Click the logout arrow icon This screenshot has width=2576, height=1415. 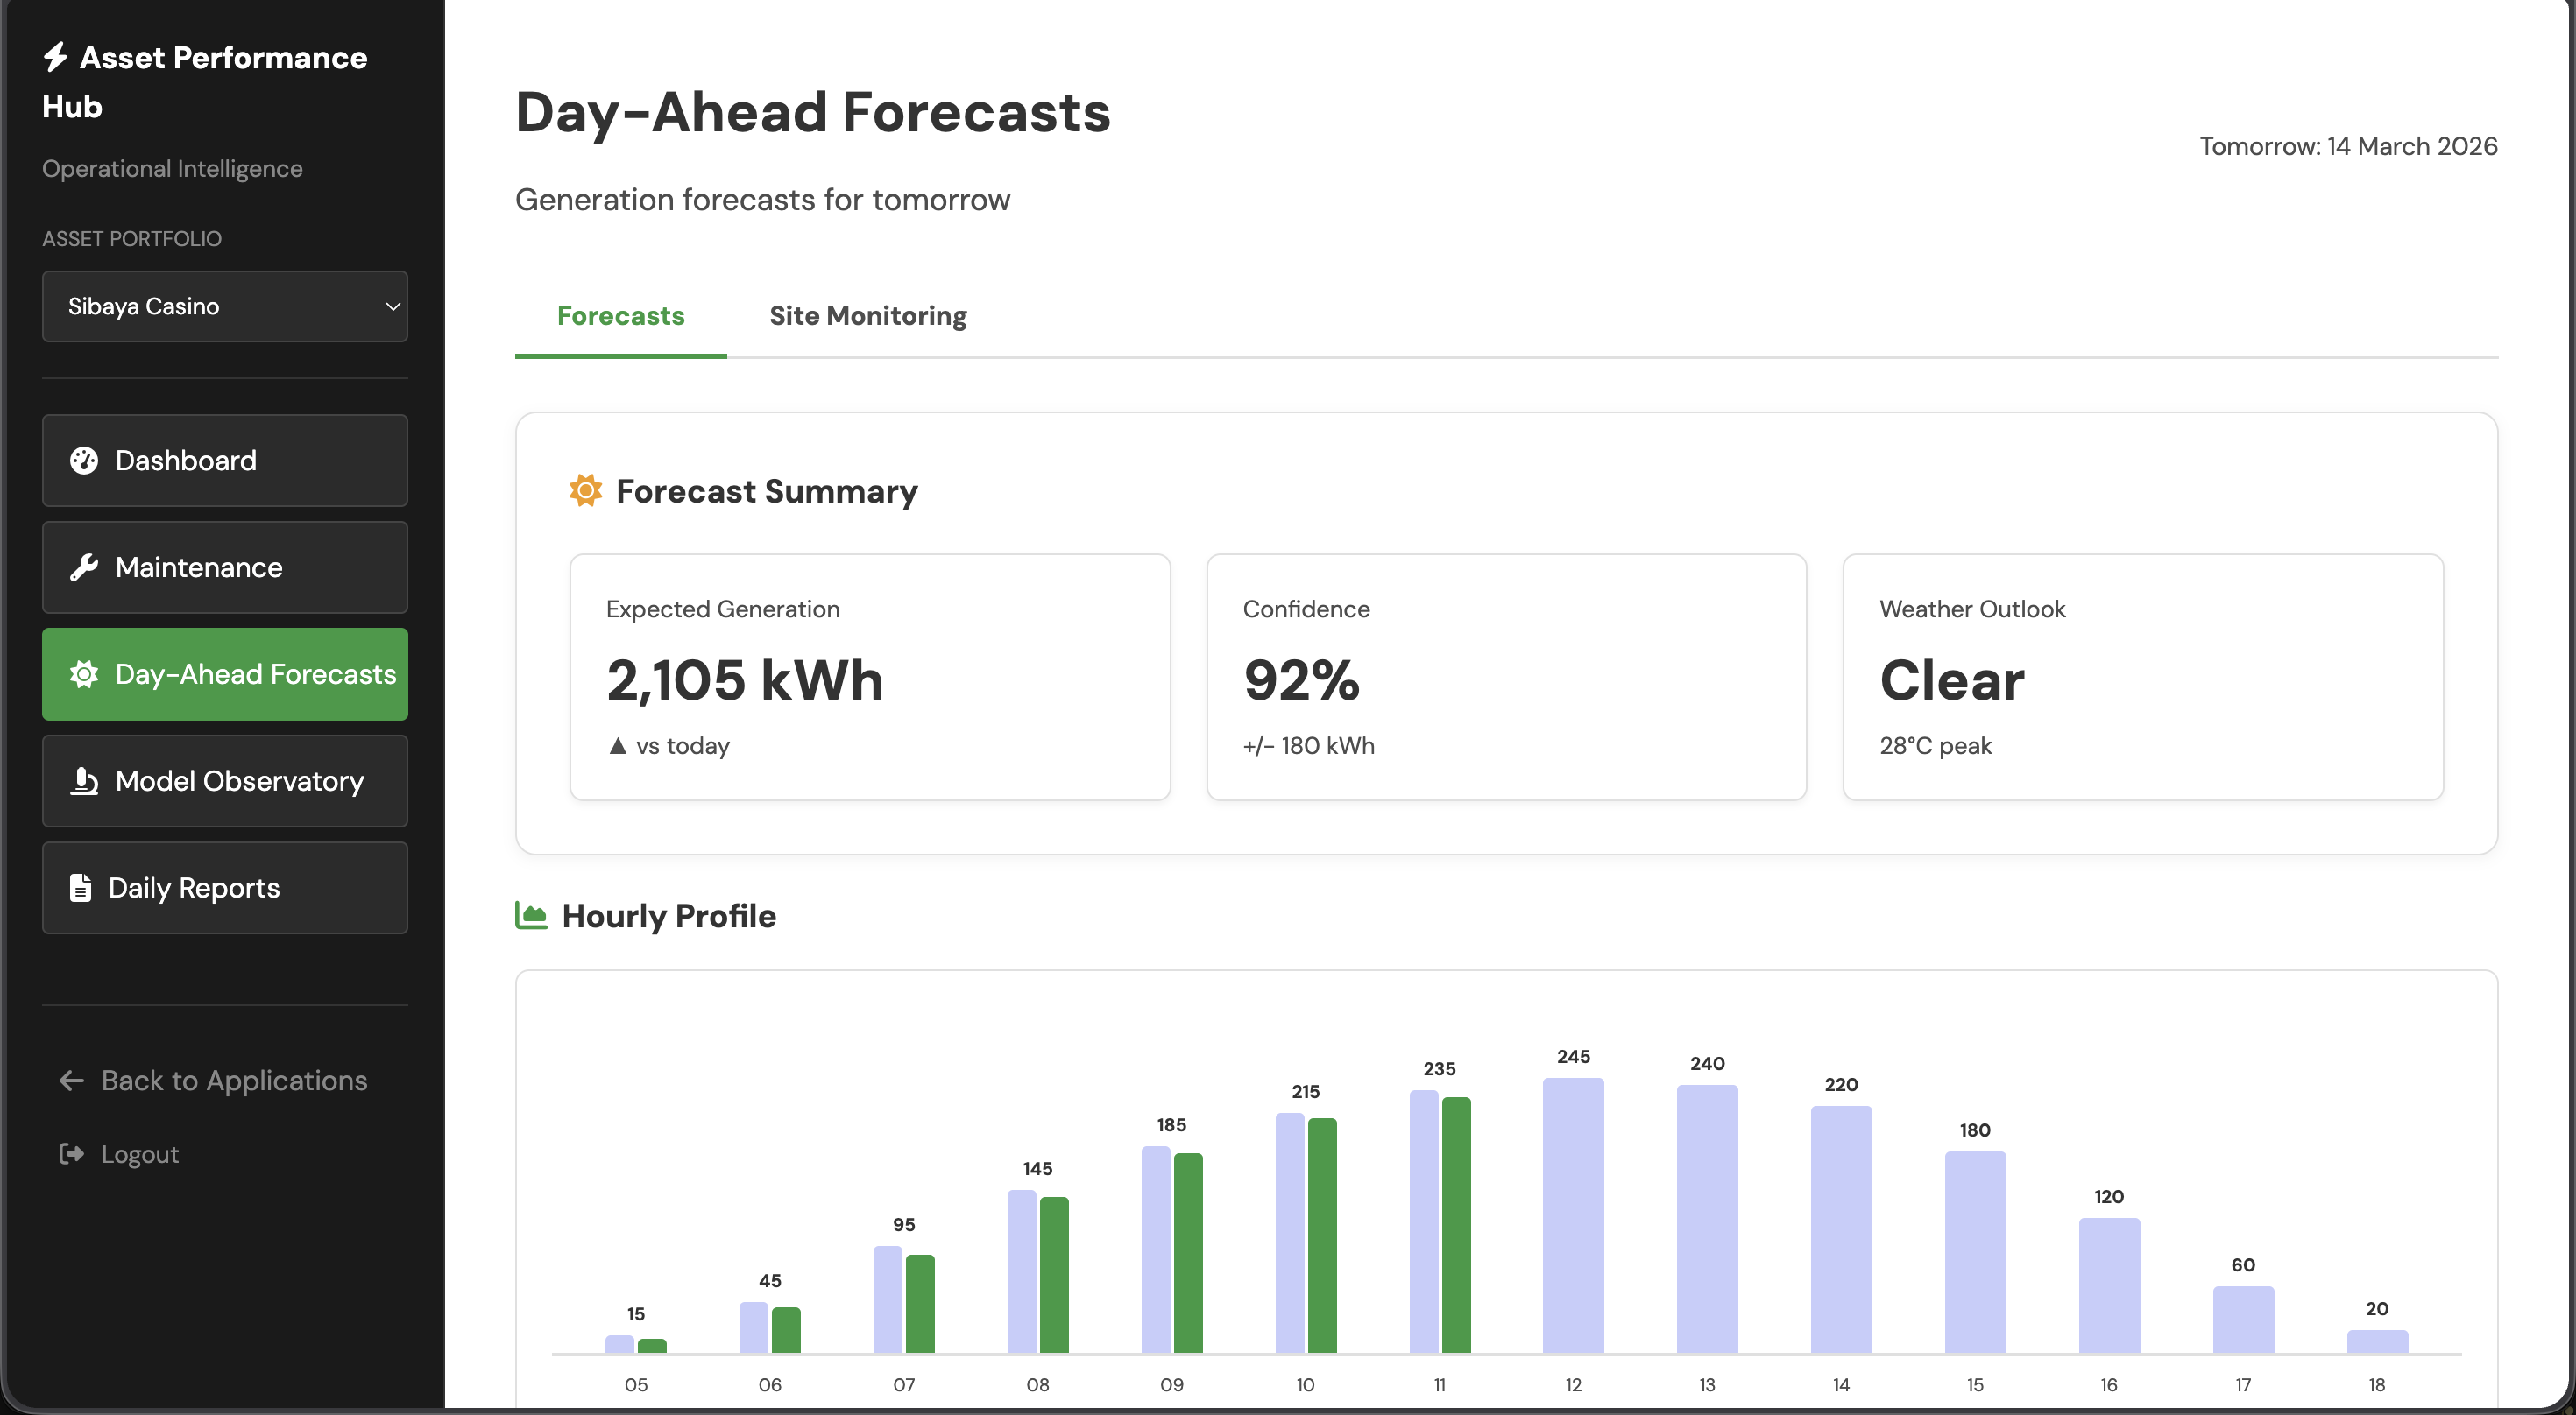pos(71,1154)
